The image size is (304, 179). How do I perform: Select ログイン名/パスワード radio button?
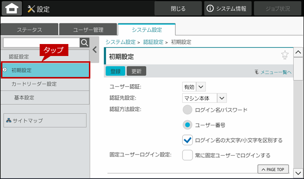point(187,110)
